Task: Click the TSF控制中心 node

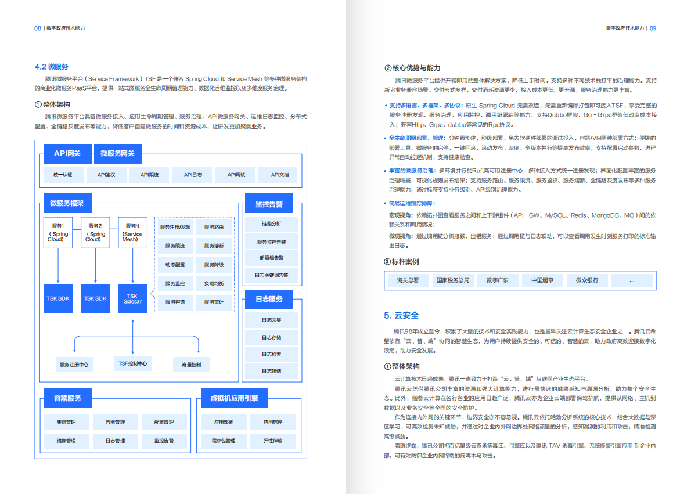Action: [x=133, y=364]
